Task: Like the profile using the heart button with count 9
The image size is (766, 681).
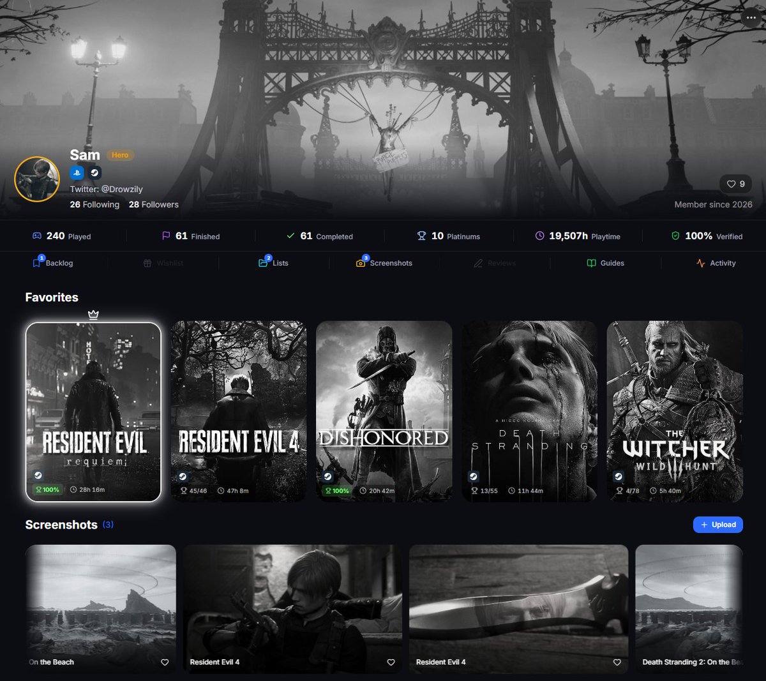Action: 736,184
